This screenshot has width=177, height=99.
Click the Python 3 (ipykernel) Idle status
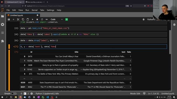(47, 94)
